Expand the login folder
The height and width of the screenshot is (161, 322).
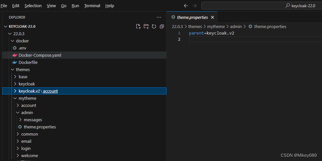(18, 148)
